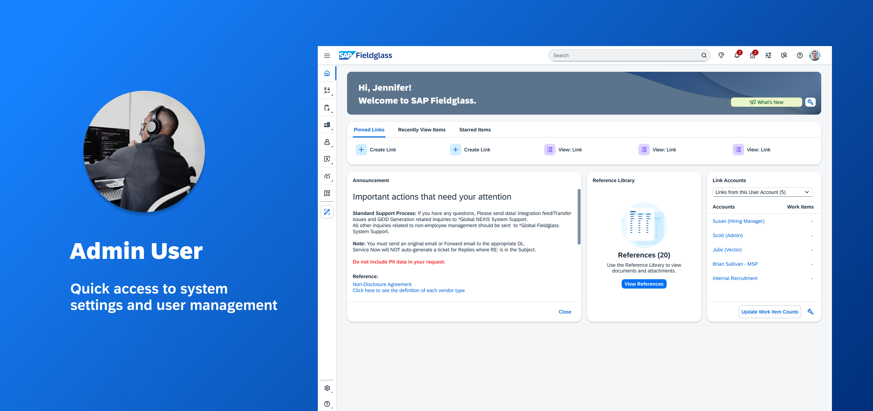Open the feedback smiley chat icon
873x411 pixels.
click(x=784, y=55)
